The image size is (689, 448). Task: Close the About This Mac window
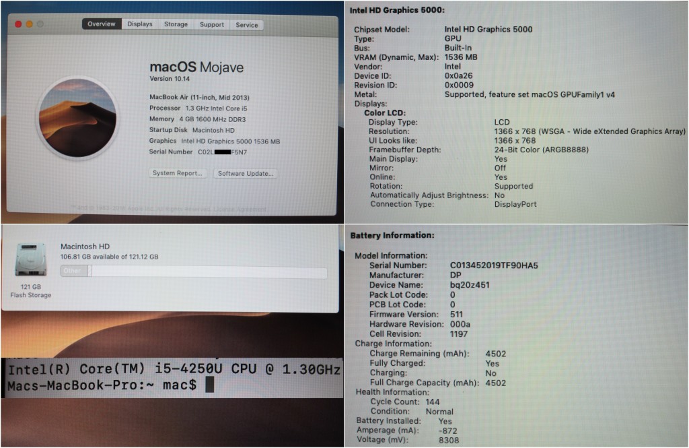pos(18,24)
